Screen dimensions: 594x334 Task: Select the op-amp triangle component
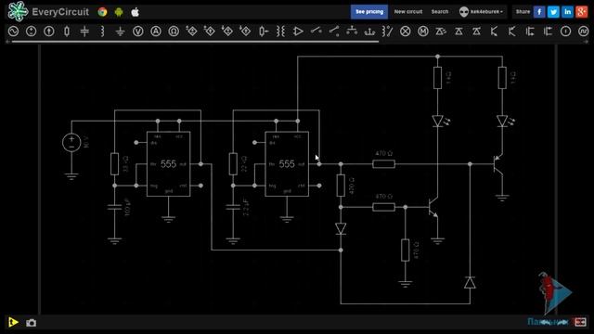[298, 31]
